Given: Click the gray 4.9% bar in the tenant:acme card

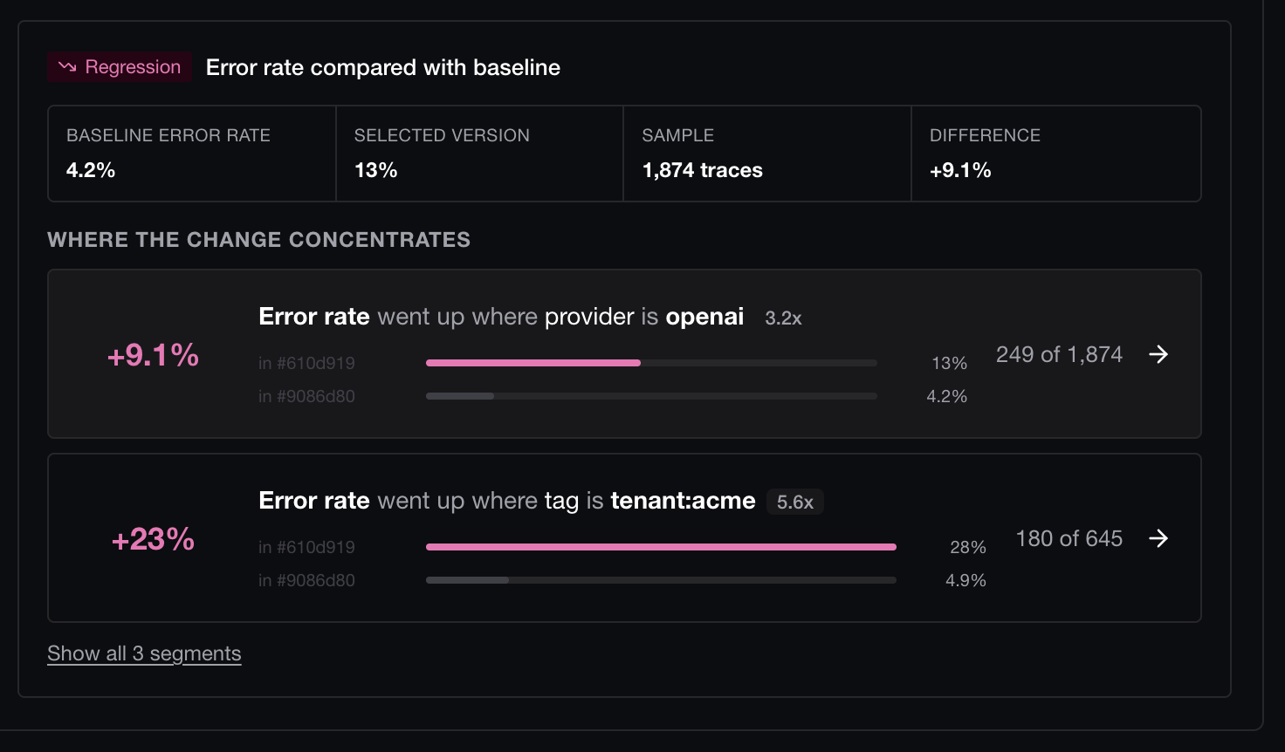Looking at the screenshot, I should [x=467, y=580].
